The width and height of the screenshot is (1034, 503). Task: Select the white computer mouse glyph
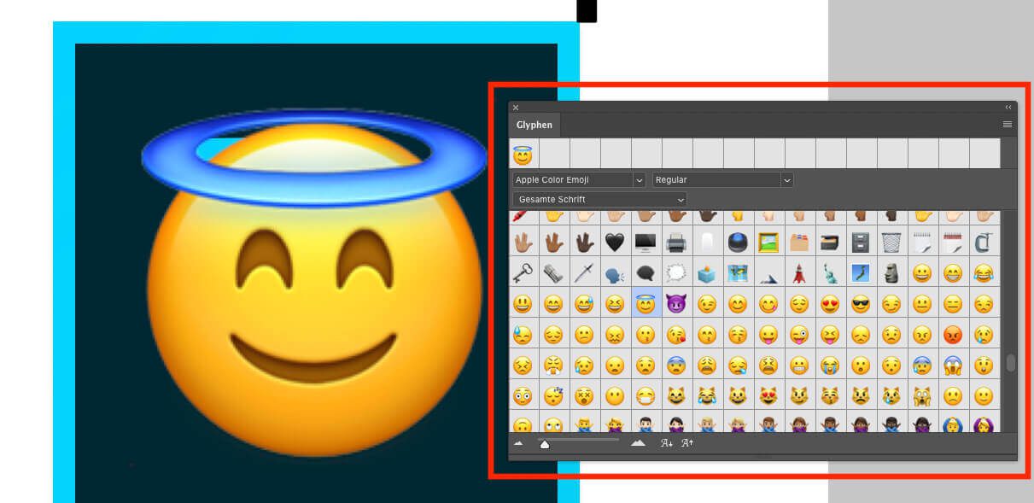pos(707,243)
